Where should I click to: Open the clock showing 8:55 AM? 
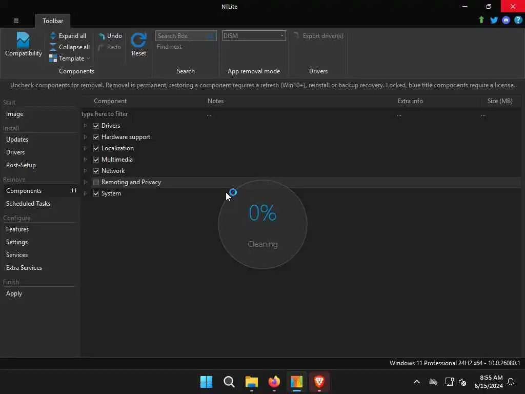(x=489, y=382)
